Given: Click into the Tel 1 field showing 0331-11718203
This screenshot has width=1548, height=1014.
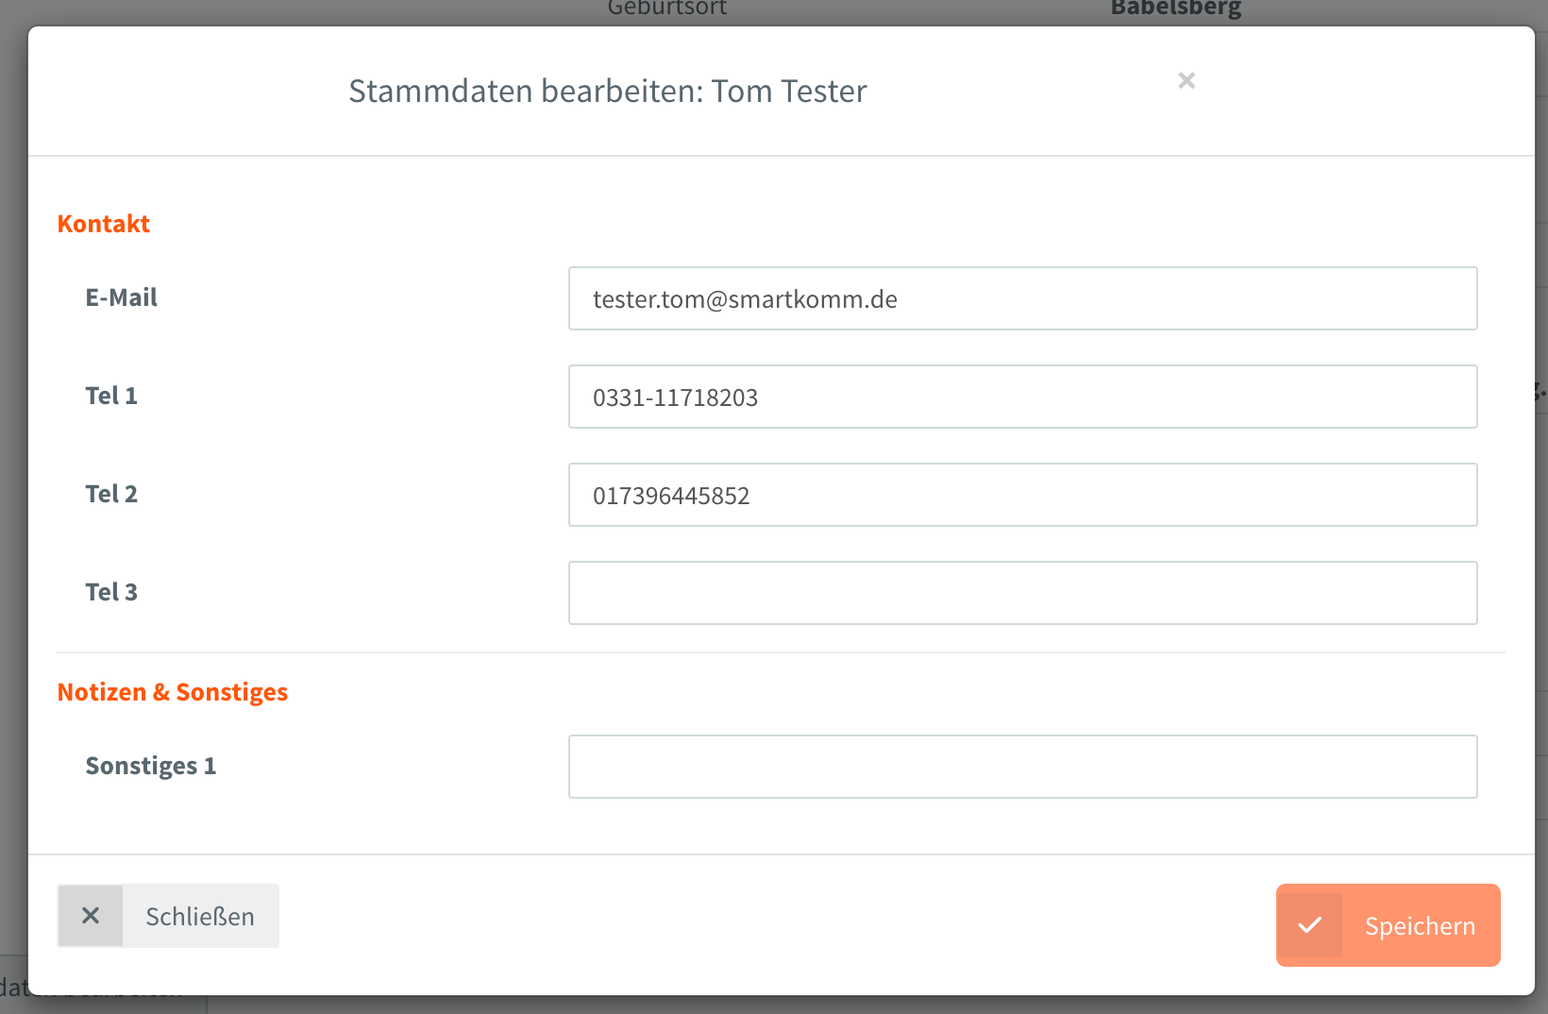Looking at the screenshot, I should tap(1023, 397).
